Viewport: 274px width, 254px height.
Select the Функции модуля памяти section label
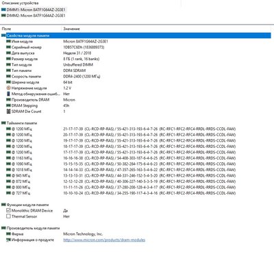click(x=27, y=205)
